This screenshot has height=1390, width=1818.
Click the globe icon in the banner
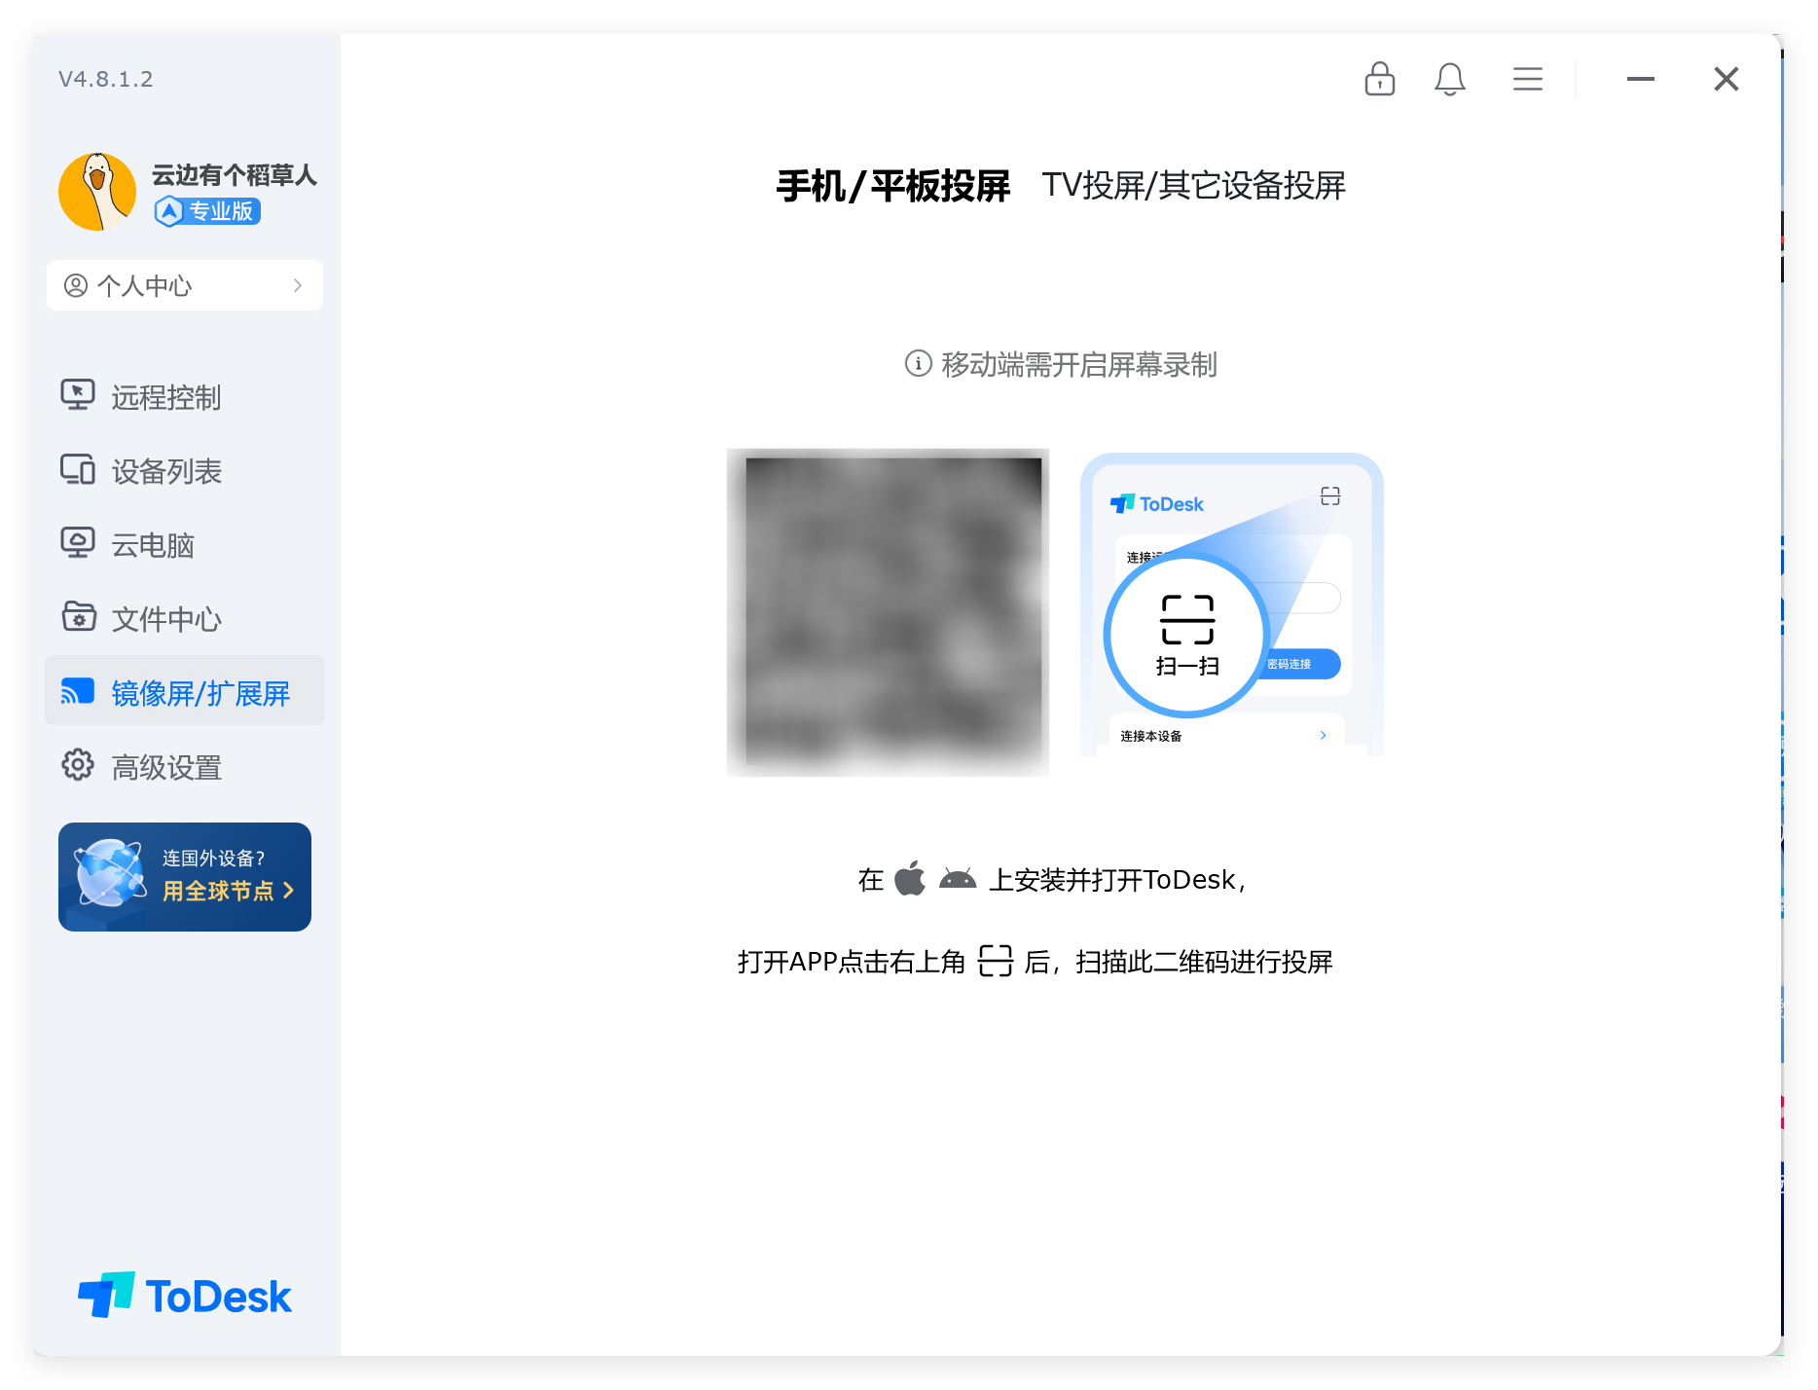(x=109, y=874)
